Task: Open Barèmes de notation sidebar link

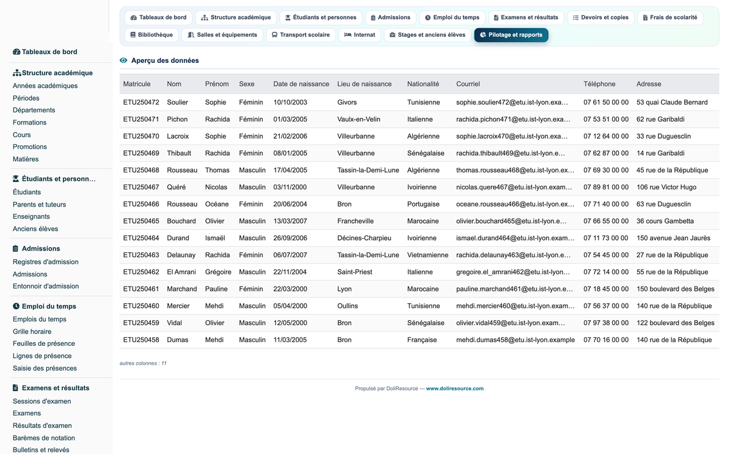Action: tap(44, 438)
